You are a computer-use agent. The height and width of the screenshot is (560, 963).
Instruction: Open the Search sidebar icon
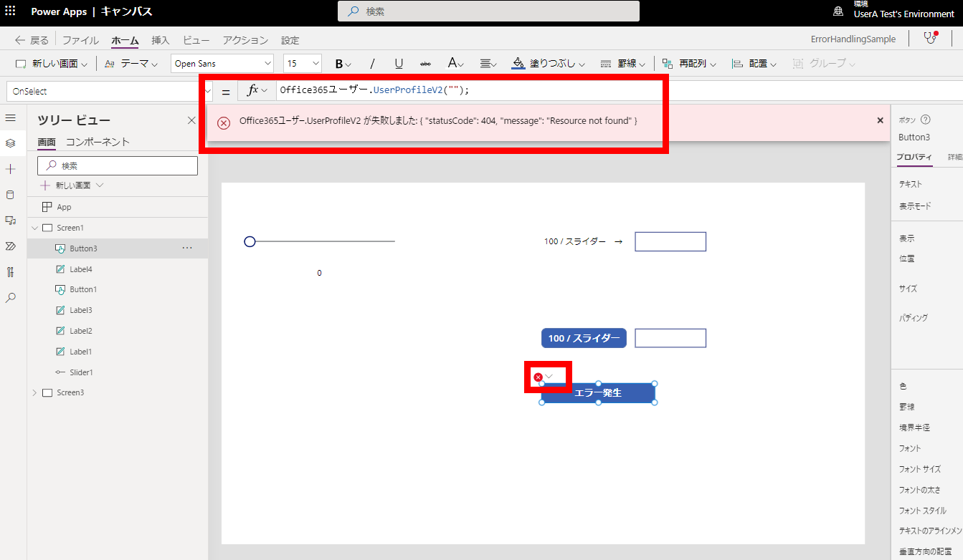click(x=10, y=297)
